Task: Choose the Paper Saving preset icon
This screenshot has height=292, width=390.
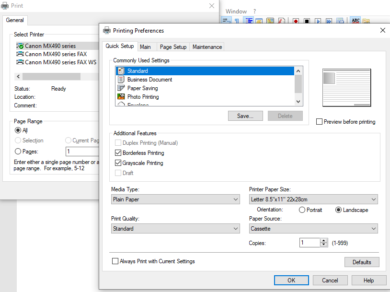Action: click(121, 88)
